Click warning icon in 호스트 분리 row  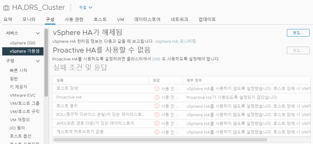tap(157, 106)
